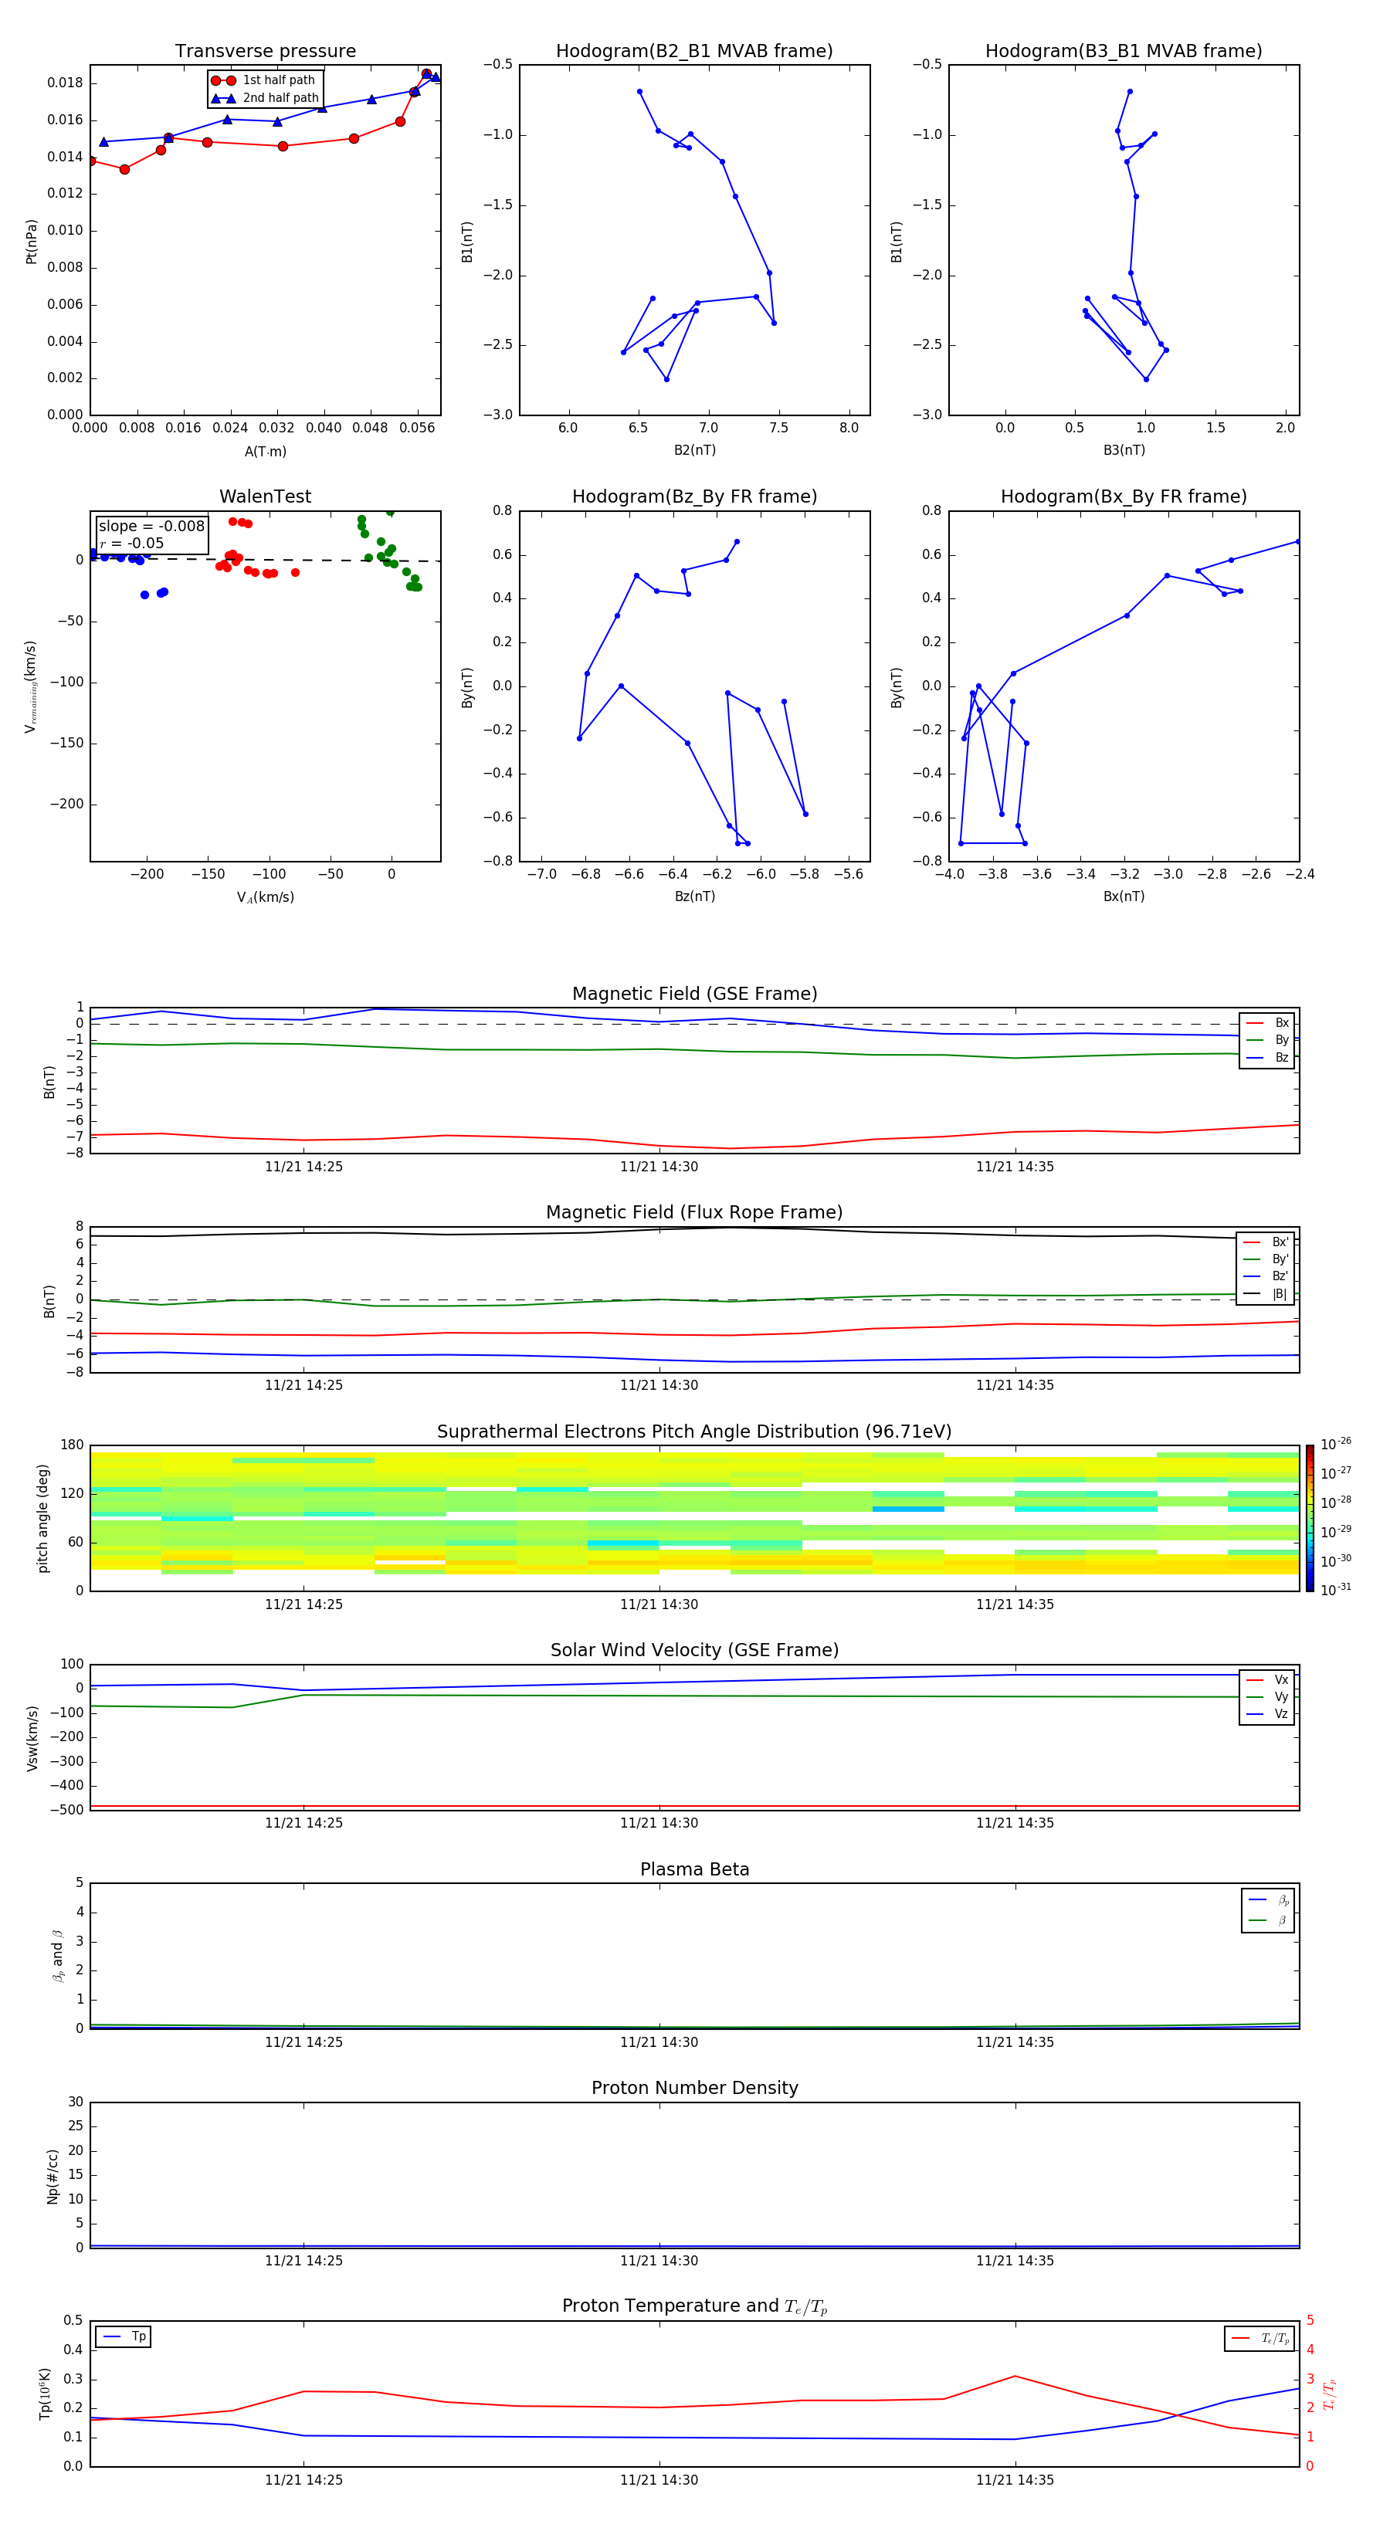The width and height of the screenshot is (1390, 2548).
Task: Click the 'Hodogram(Bx_By FR frame)' title
Action: (x=1124, y=496)
